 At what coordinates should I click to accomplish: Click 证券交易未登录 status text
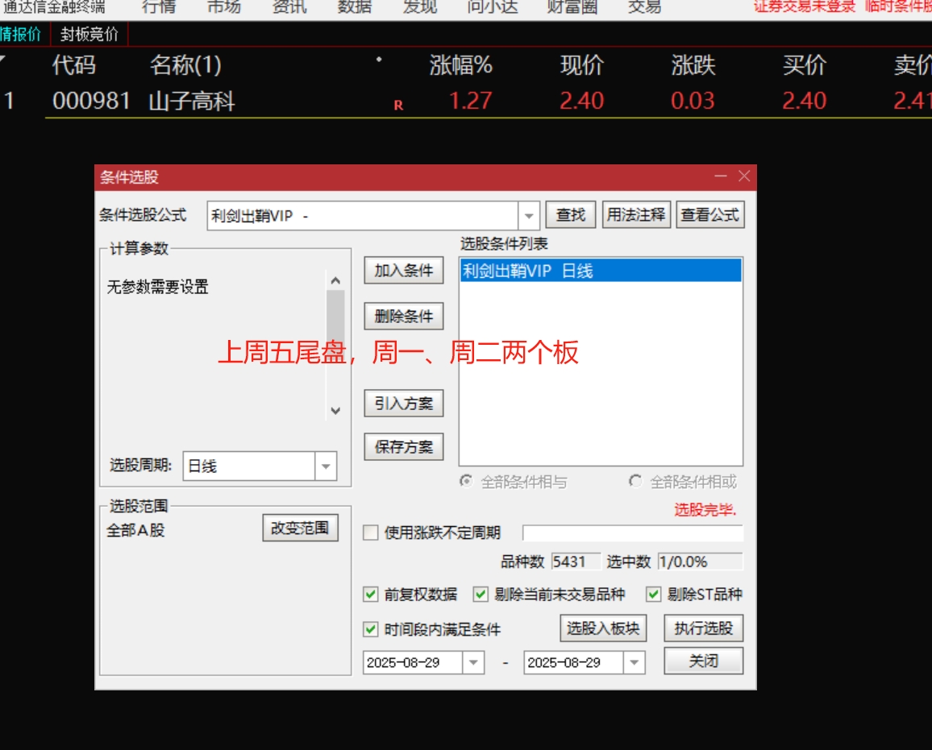click(805, 6)
